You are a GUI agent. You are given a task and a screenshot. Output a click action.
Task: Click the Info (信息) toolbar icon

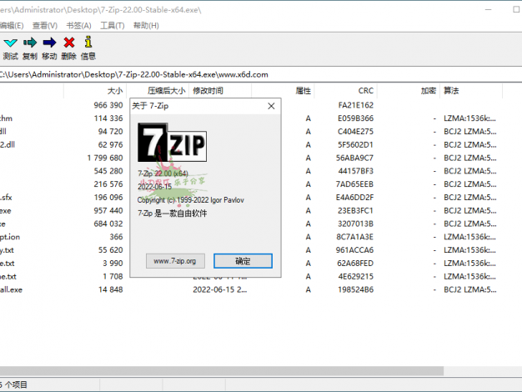pyautogui.click(x=88, y=42)
